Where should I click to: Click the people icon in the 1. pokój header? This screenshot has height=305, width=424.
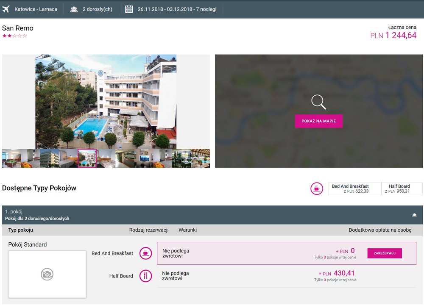click(x=414, y=215)
